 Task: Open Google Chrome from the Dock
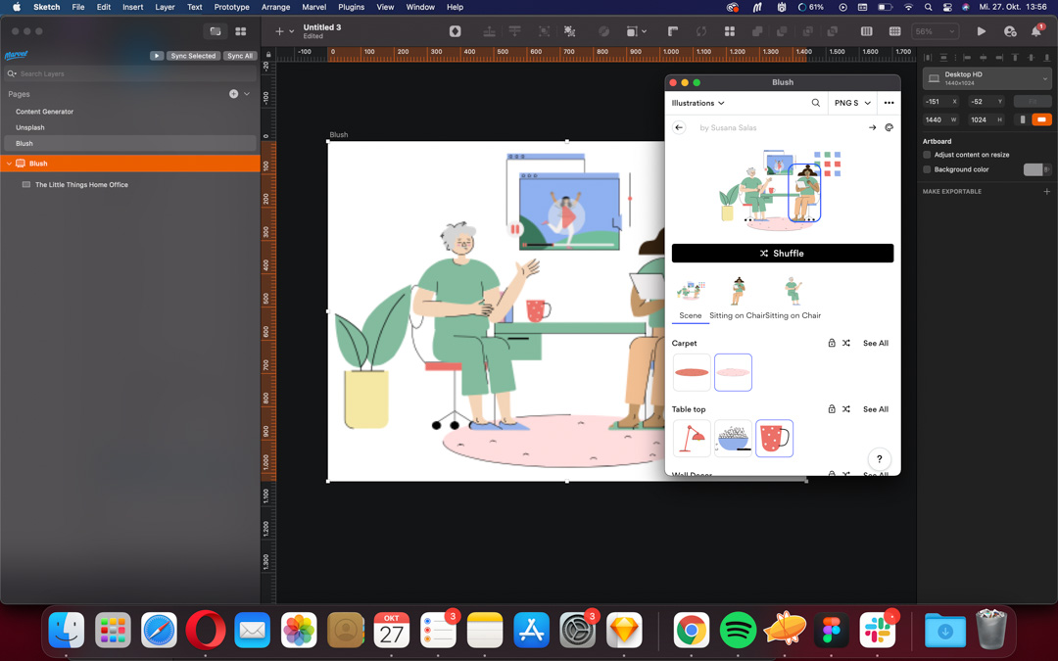point(691,630)
